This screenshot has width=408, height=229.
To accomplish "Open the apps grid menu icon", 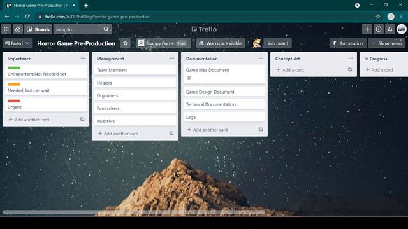I will [x=6, y=29].
